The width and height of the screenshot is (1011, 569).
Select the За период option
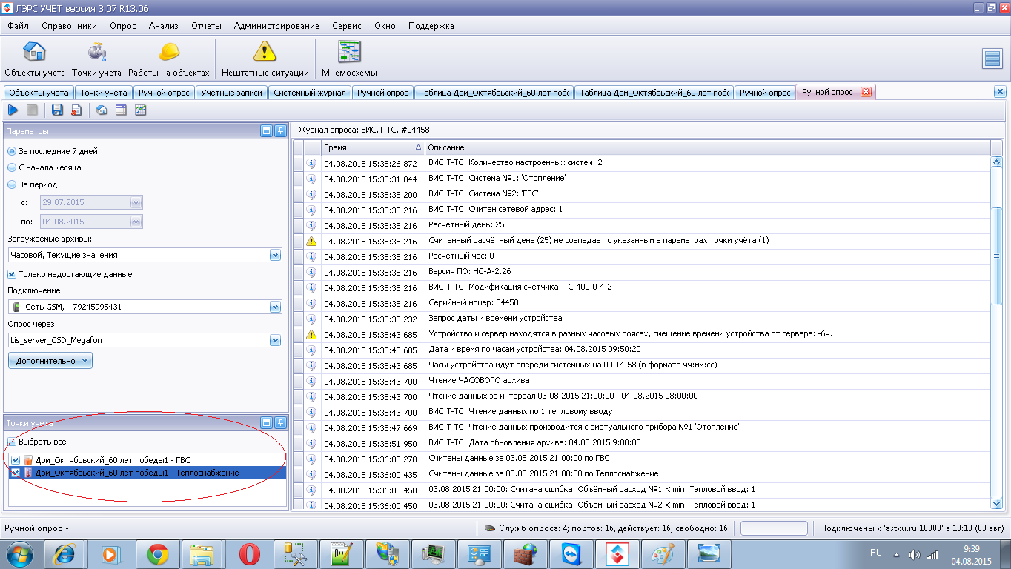click(34, 184)
